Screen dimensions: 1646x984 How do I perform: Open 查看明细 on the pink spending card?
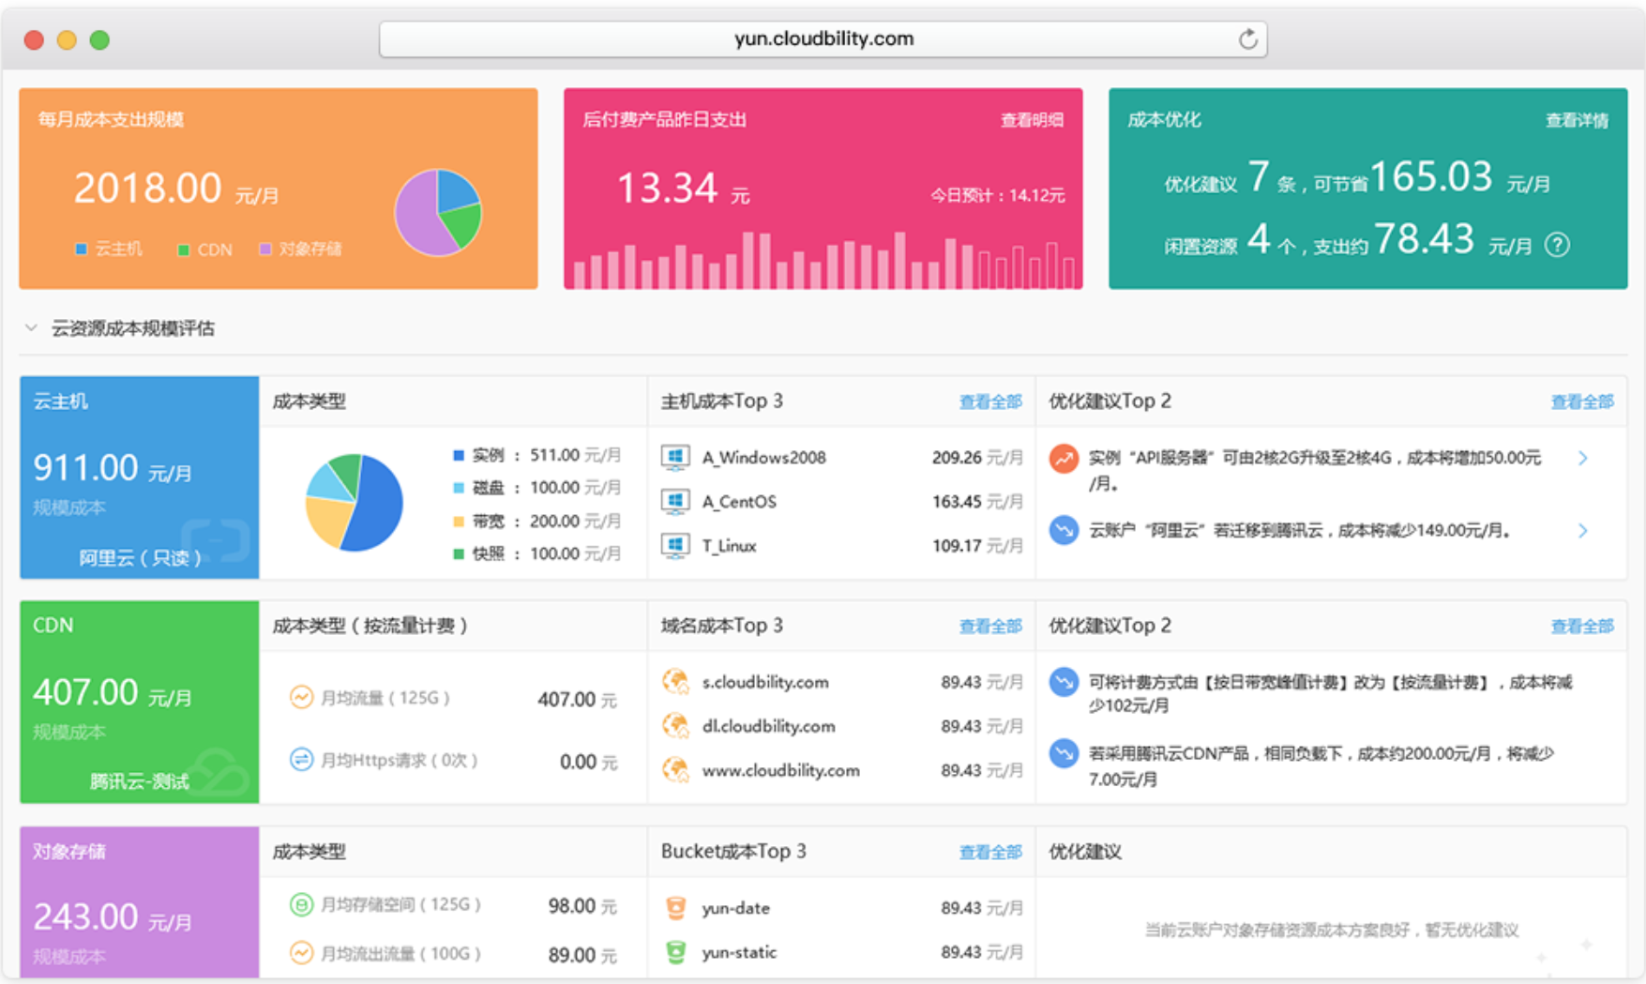(x=1031, y=120)
